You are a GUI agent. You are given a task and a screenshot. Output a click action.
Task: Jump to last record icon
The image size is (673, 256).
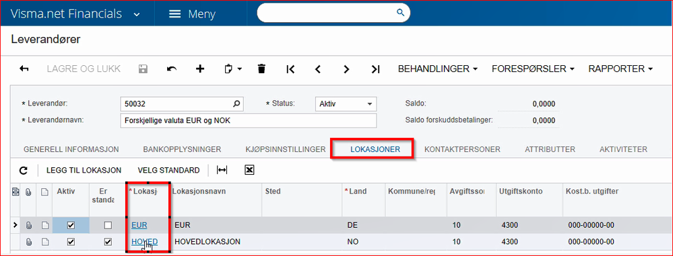click(375, 69)
